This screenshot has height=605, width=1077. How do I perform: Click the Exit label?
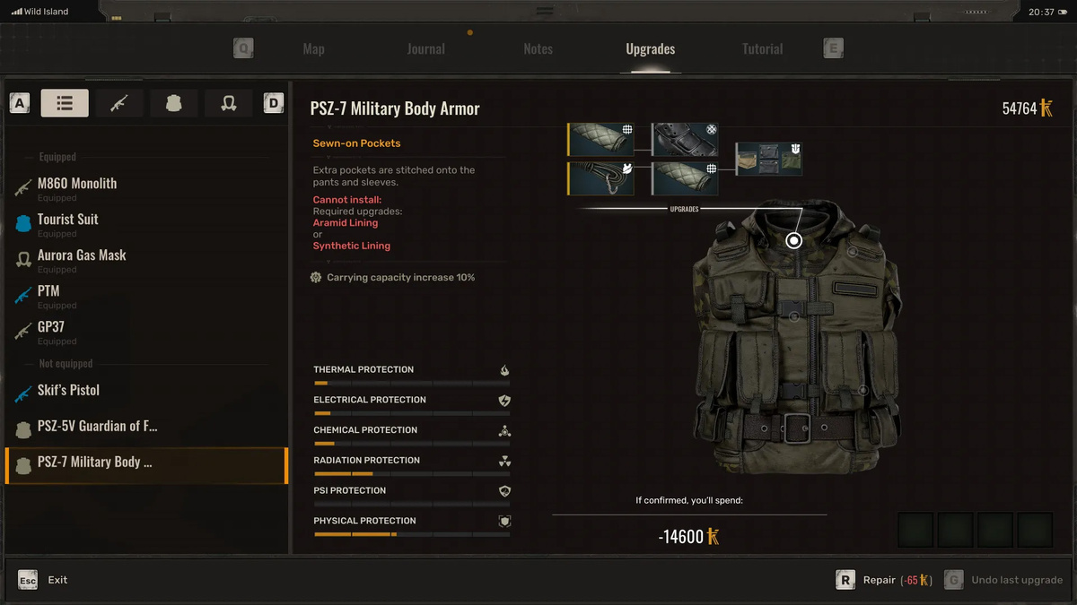click(x=57, y=580)
